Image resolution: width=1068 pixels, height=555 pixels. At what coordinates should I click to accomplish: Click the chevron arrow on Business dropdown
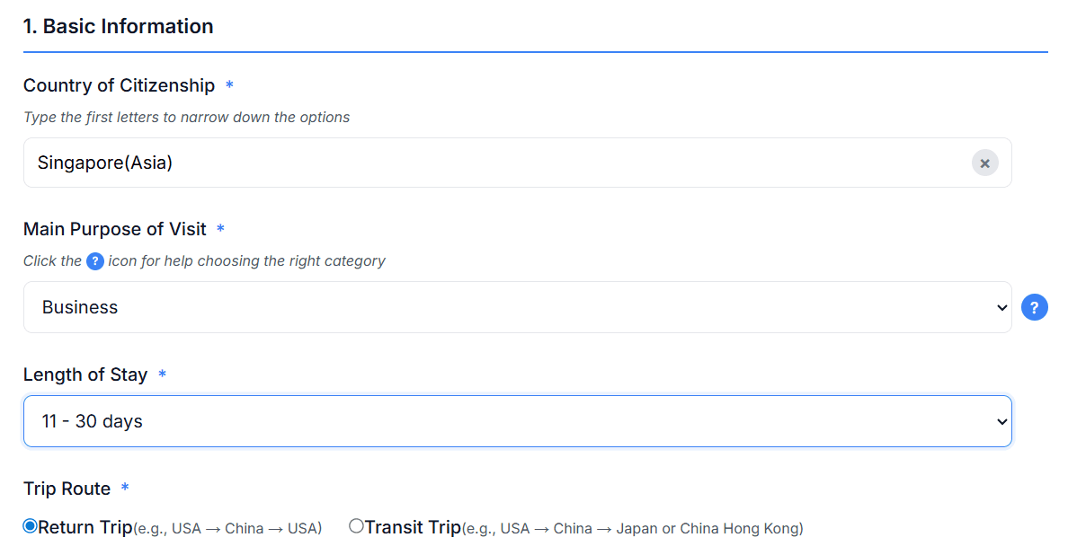[1002, 307]
